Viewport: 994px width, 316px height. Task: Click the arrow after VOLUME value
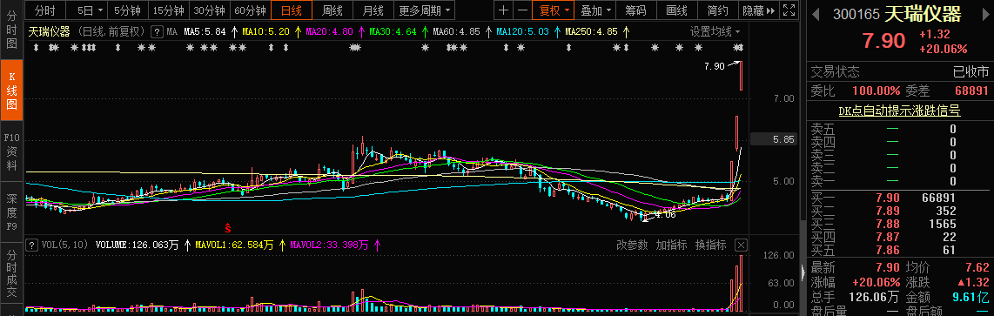(x=187, y=245)
